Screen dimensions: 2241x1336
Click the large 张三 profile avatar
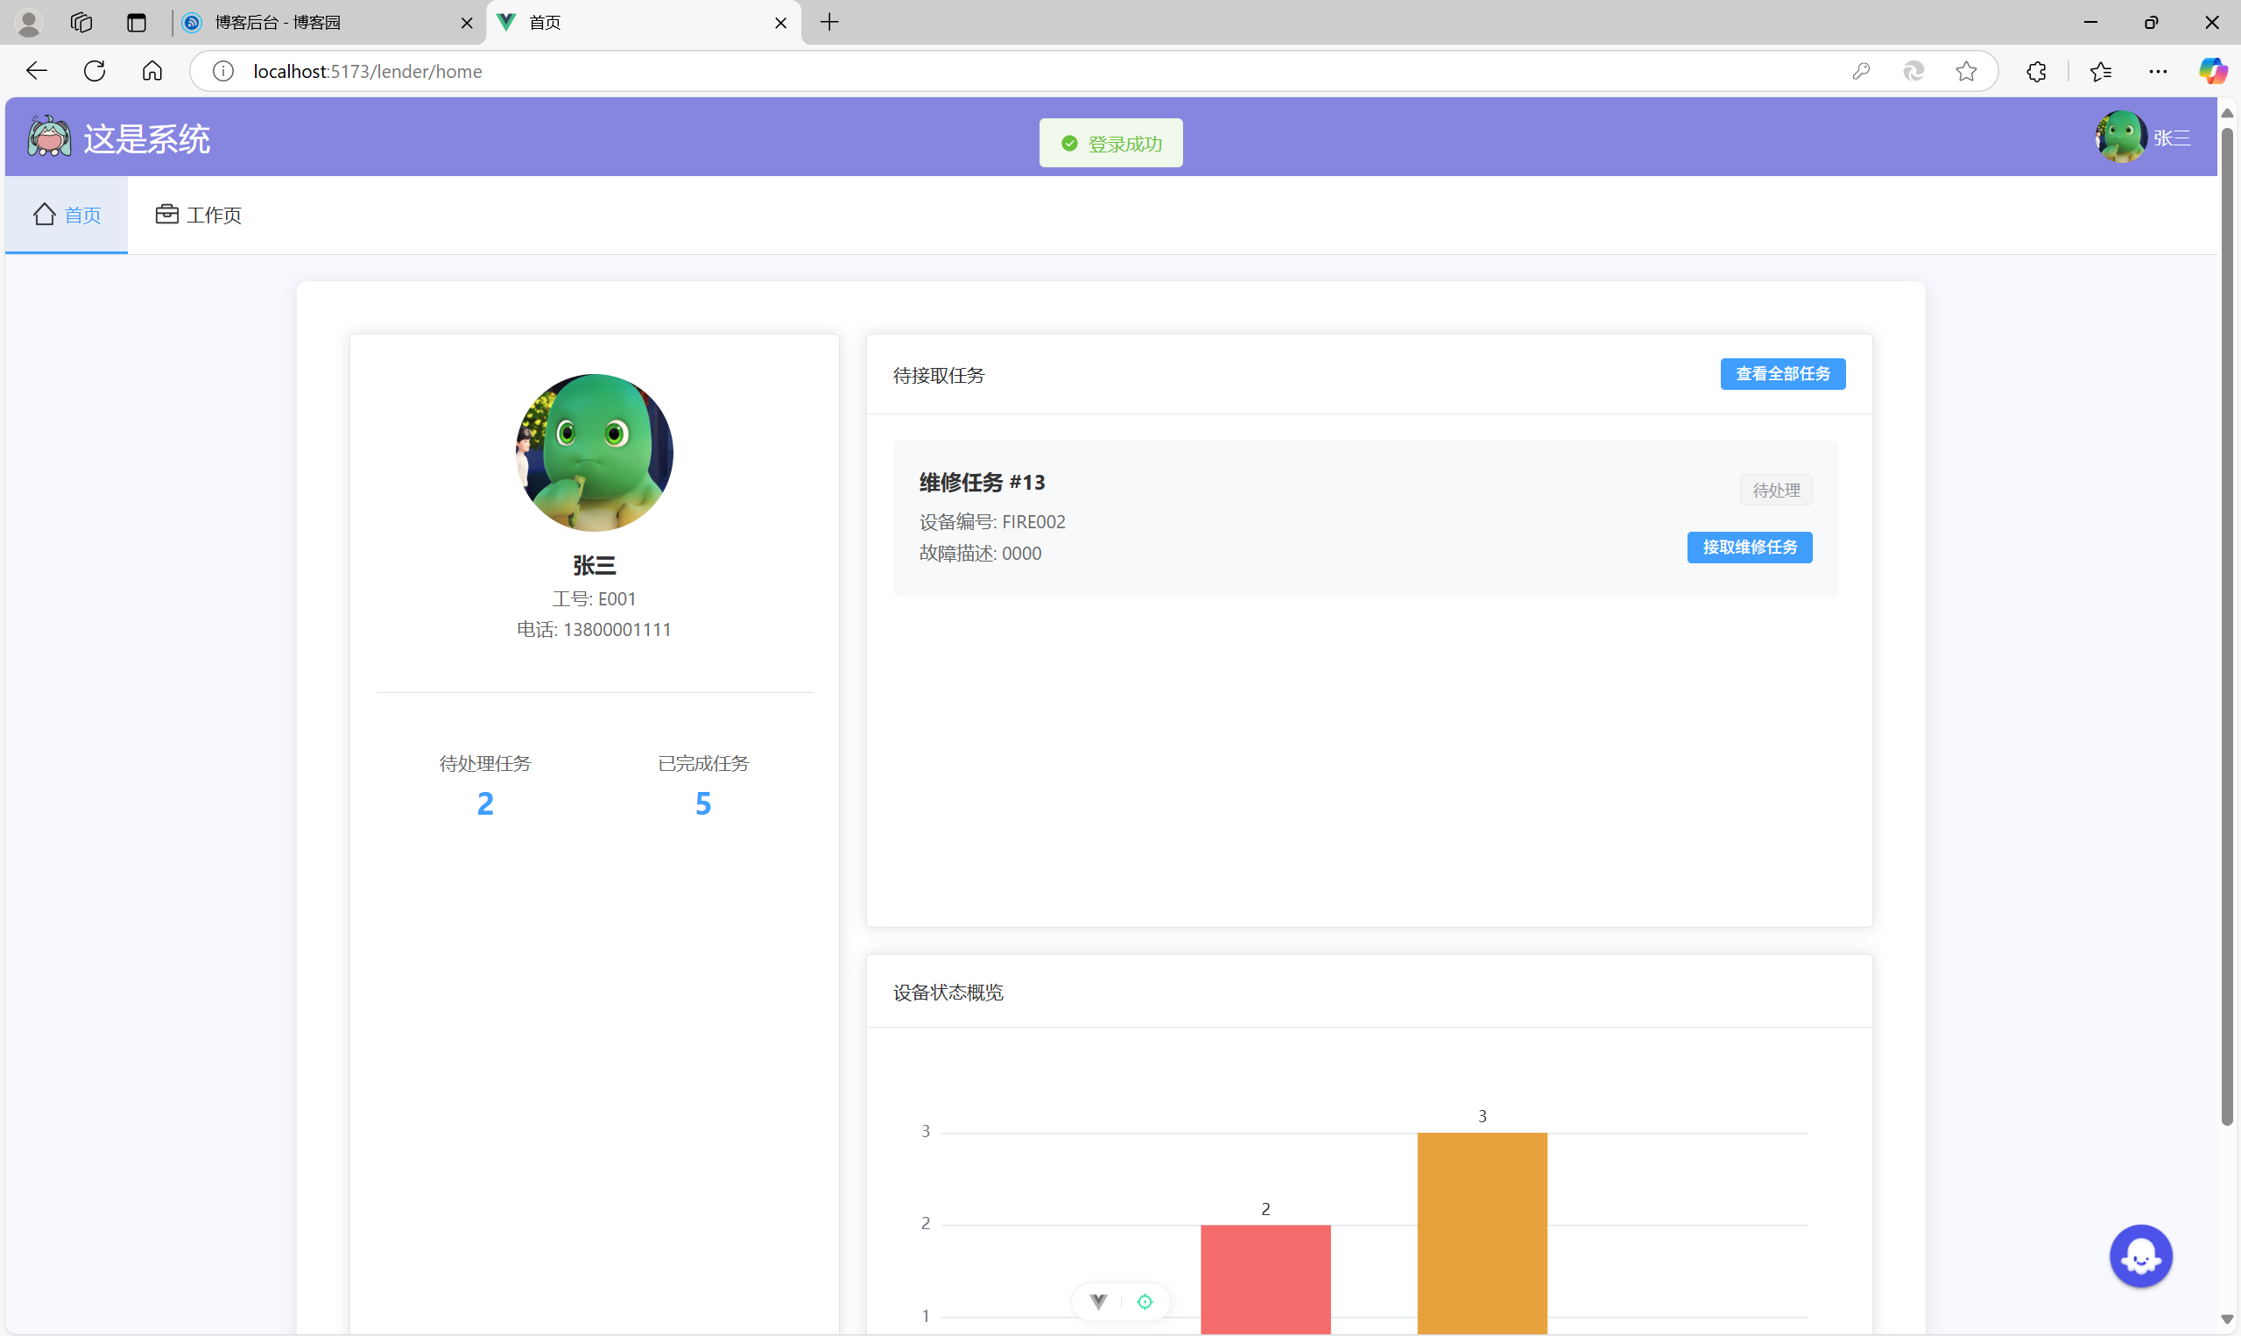coord(594,453)
